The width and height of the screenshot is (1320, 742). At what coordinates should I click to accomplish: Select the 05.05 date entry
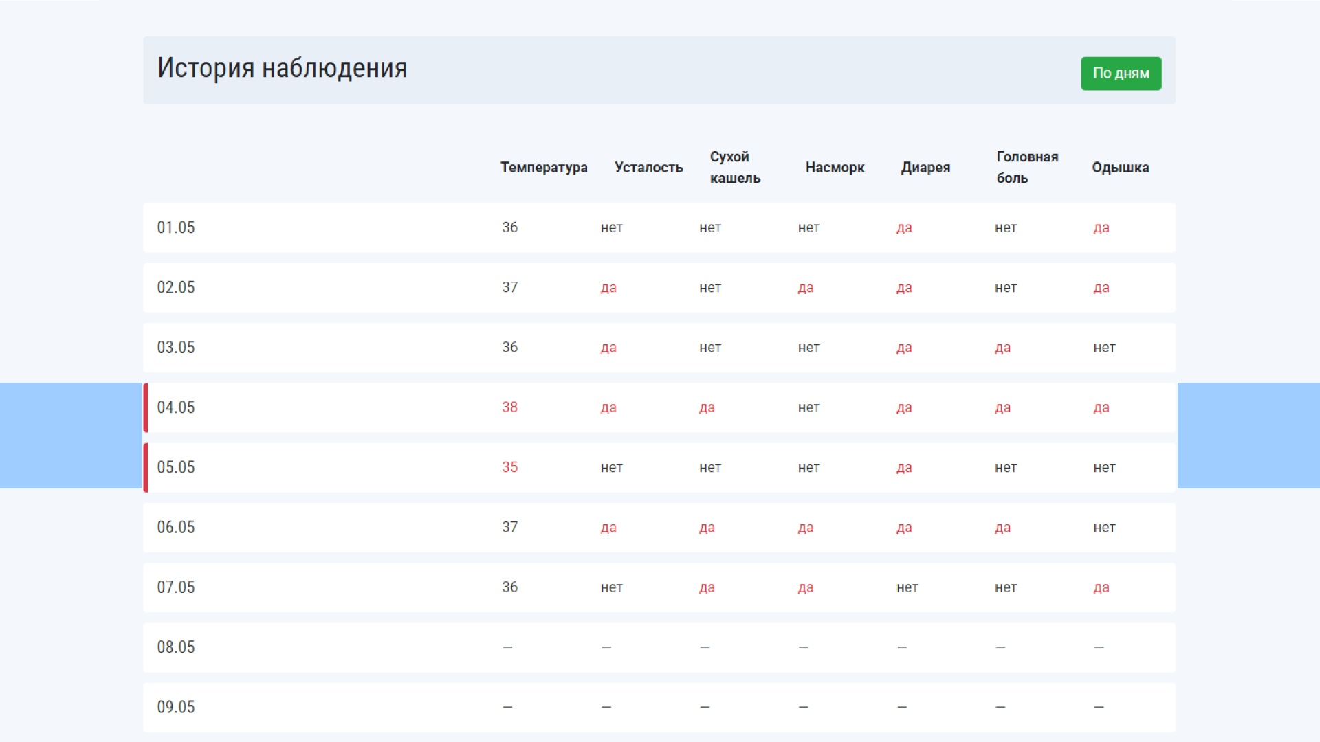(x=176, y=467)
